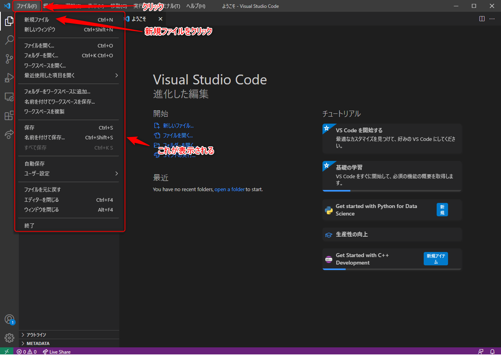
Task: Choose フォルダーをワークスペースに追加... menu item
Action: tap(69, 92)
